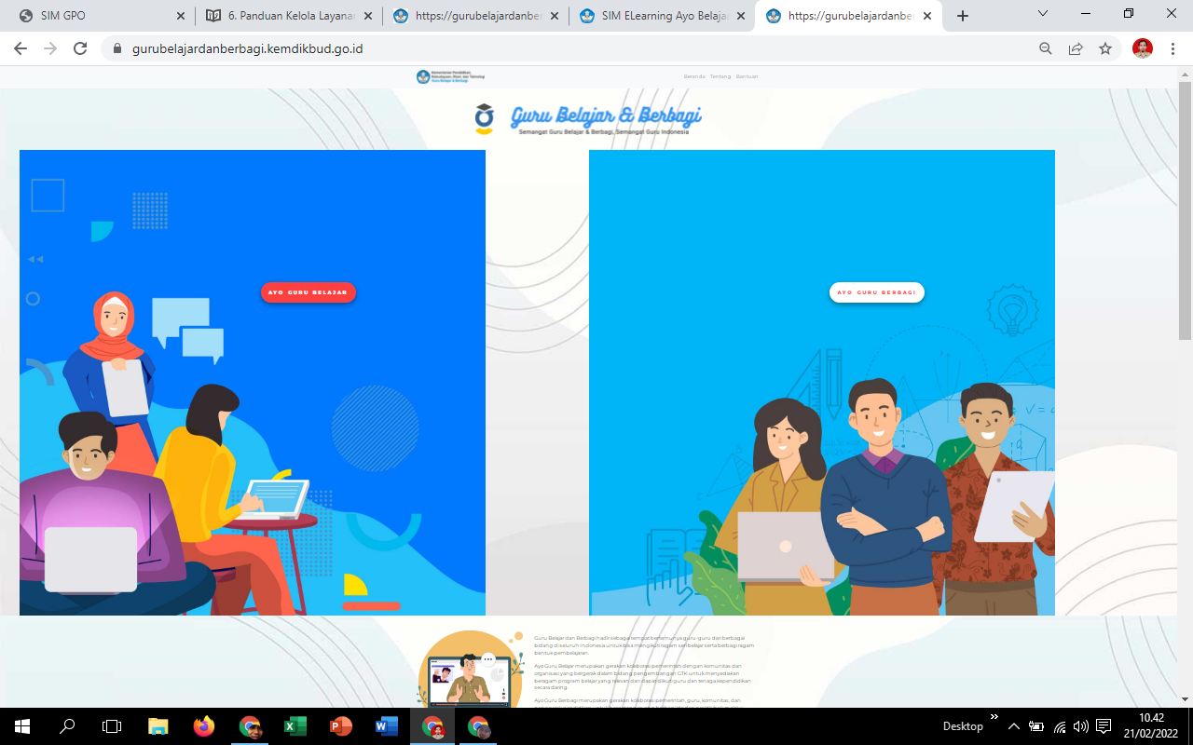Open the Chrome profile avatar
1193x745 pixels.
[x=1143, y=48]
